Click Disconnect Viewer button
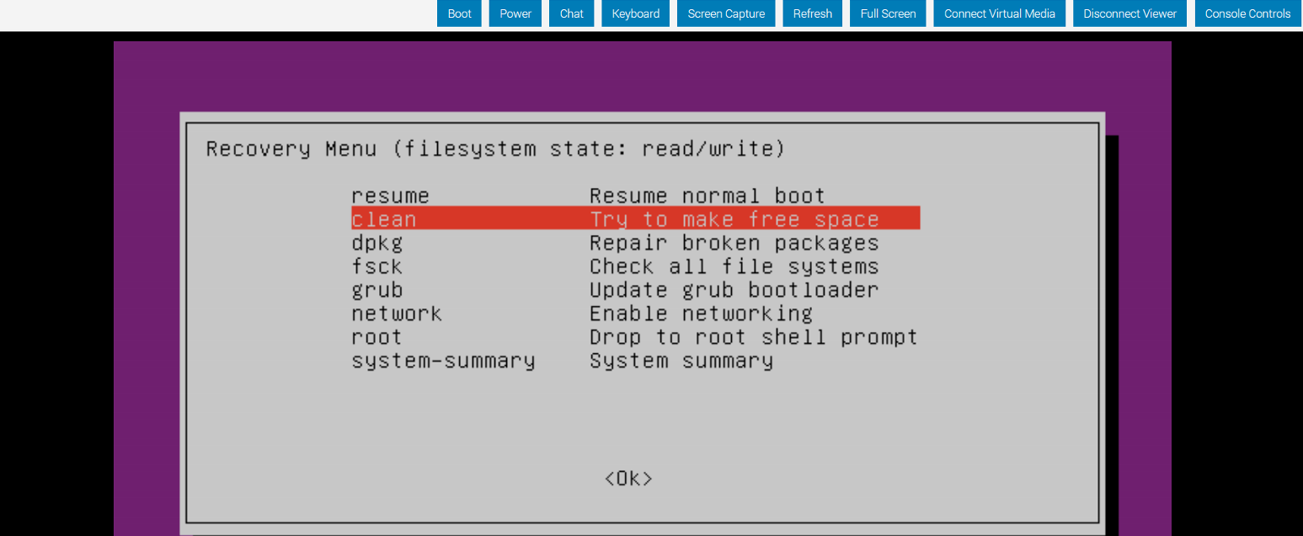This screenshot has height=536, width=1303. [x=1130, y=13]
